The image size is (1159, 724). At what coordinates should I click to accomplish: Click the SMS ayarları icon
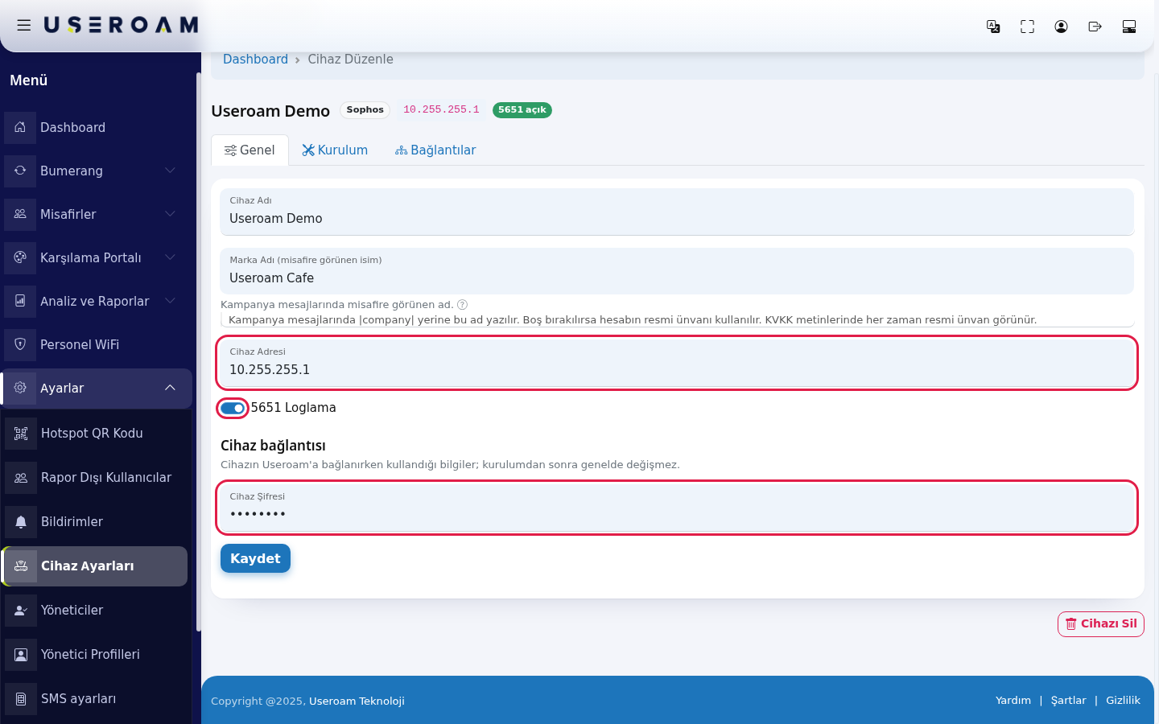pyautogui.click(x=21, y=699)
